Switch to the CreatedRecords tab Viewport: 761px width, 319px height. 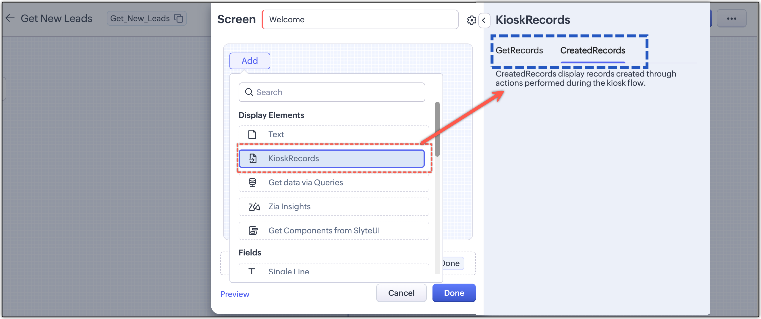(593, 50)
